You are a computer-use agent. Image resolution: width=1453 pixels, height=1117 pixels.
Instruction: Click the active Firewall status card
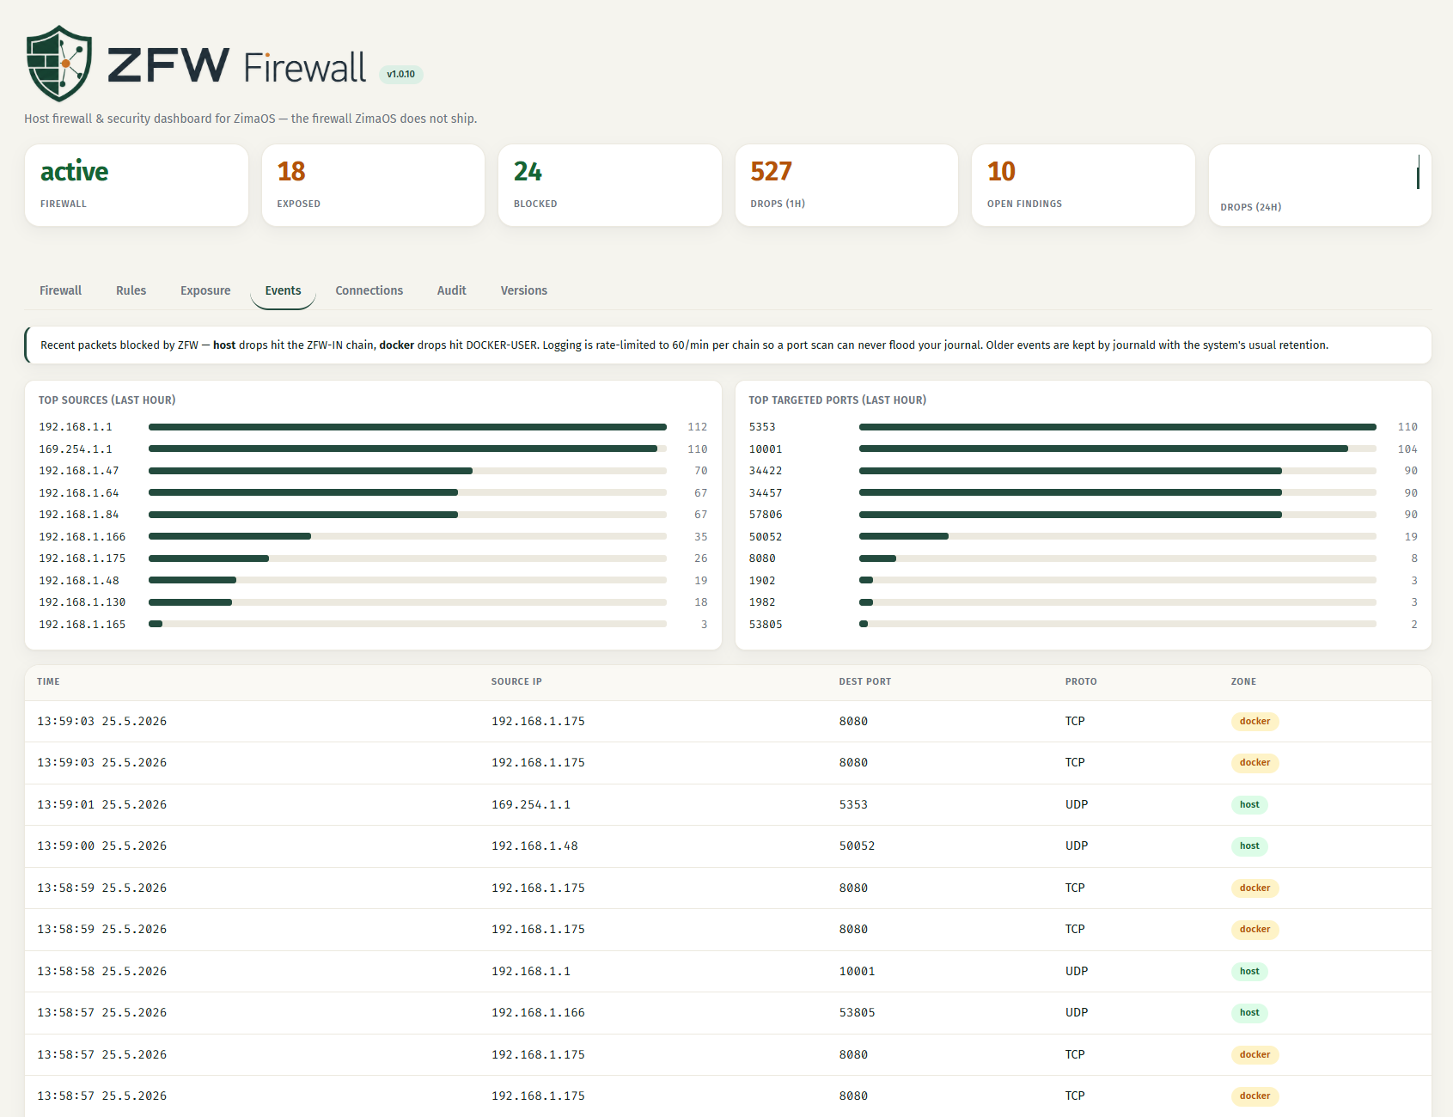(137, 185)
